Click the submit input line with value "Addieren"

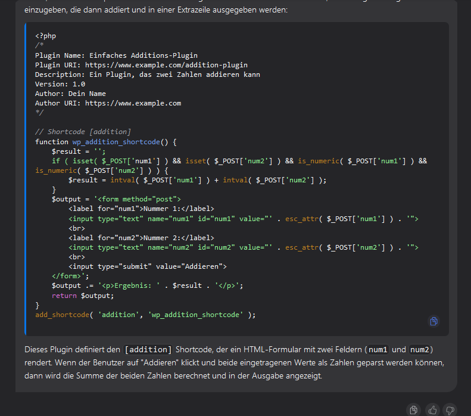click(147, 266)
